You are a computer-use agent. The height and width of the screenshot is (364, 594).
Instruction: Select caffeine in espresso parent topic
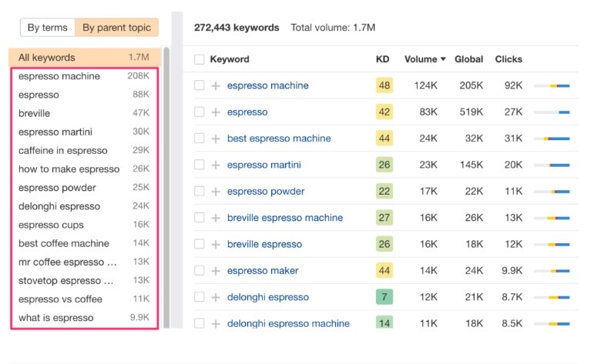coord(63,151)
